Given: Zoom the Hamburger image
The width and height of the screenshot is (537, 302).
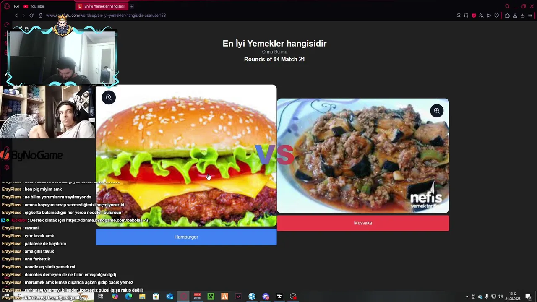Looking at the screenshot, I should click(x=109, y=98).
